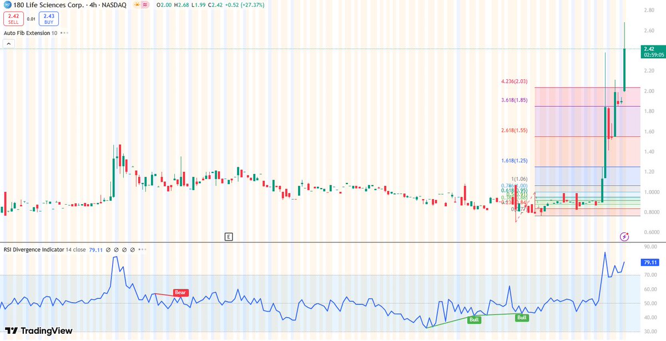Click the pink approximate-data status icon
Viewport: 666px width, 341px height.
pyautogui.click(x=145, y=5)
